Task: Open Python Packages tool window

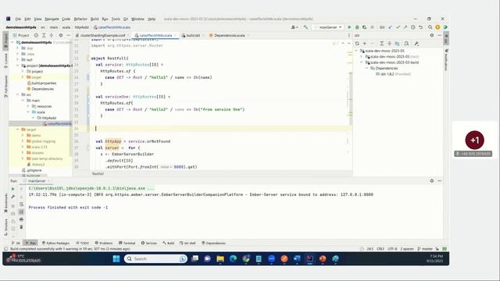Action: click(55, 243)
